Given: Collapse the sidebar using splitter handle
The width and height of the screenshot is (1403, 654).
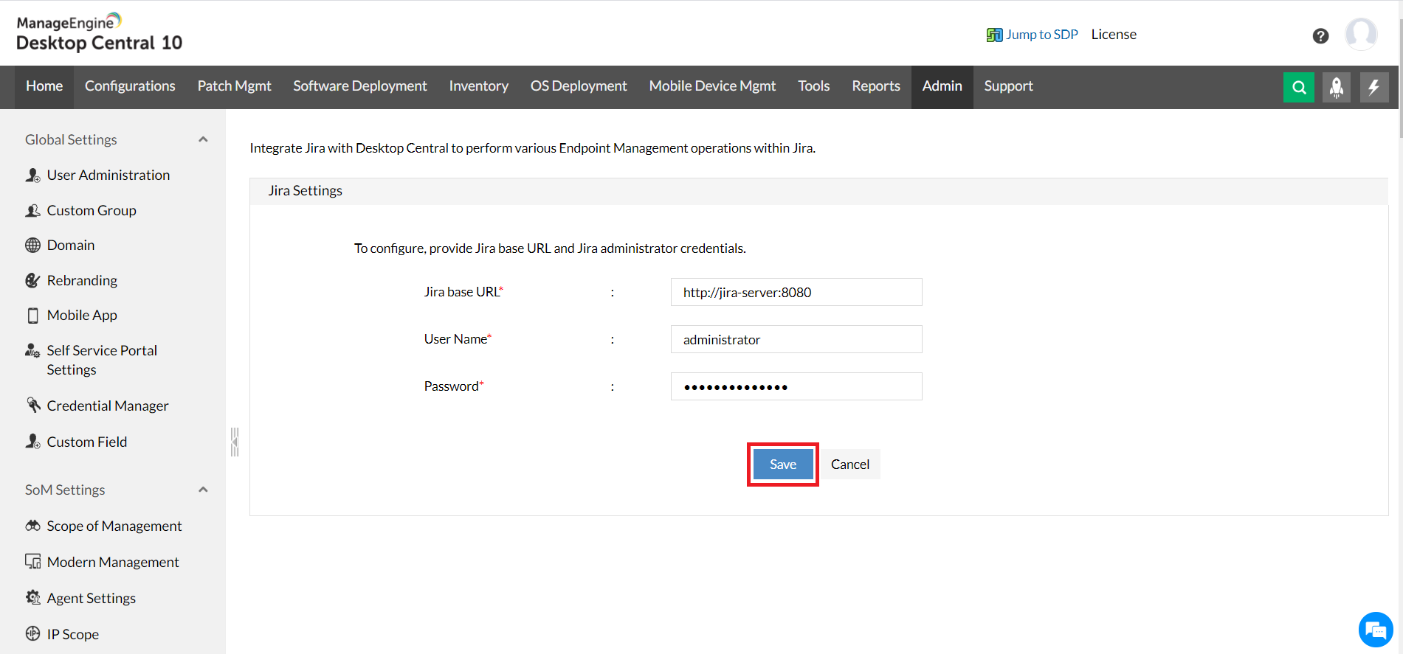Looking at the screenshot, I should [x=235, y=442].
